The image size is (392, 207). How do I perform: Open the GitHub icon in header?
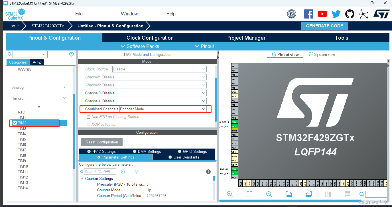[350, 14]
